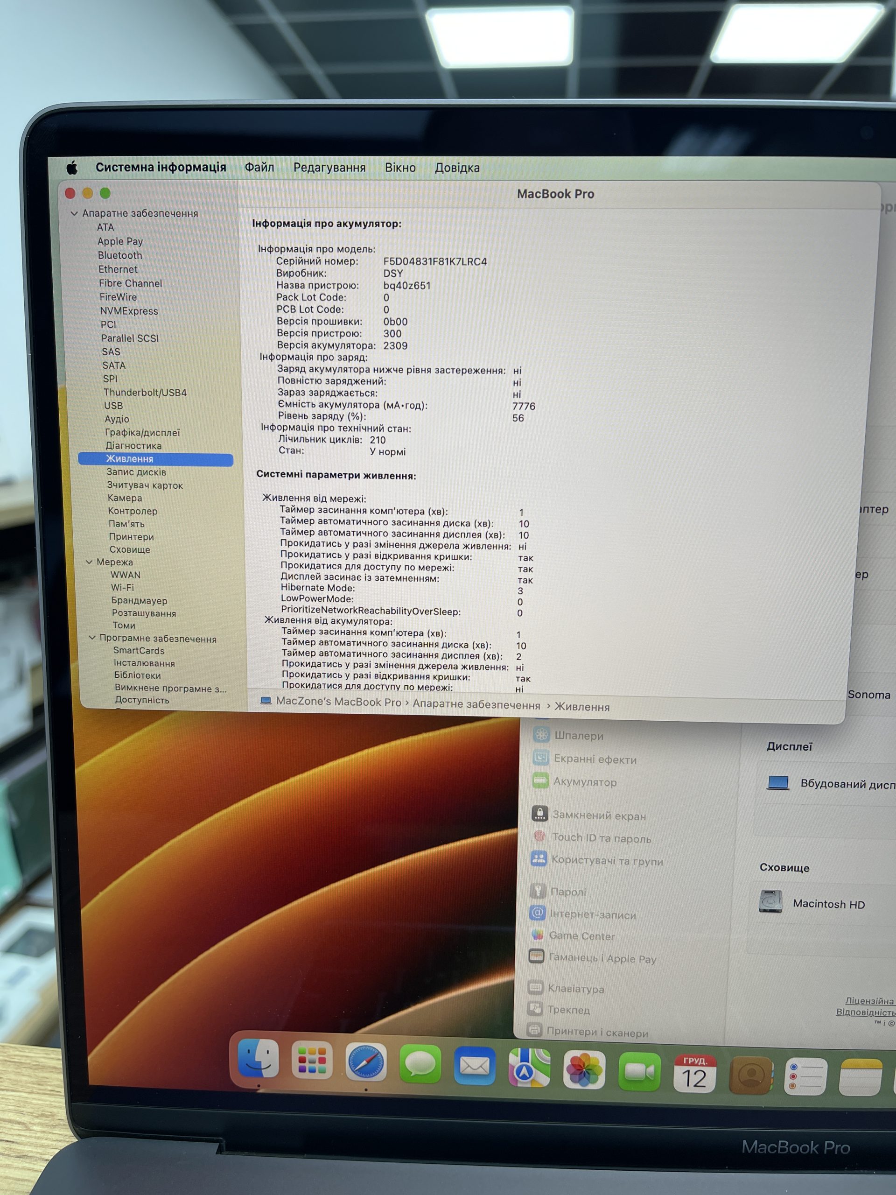Click the Macintosh HD drive icon
Image resolution: width=896 pixels, height=1195 pixels.
click(771, 901)
